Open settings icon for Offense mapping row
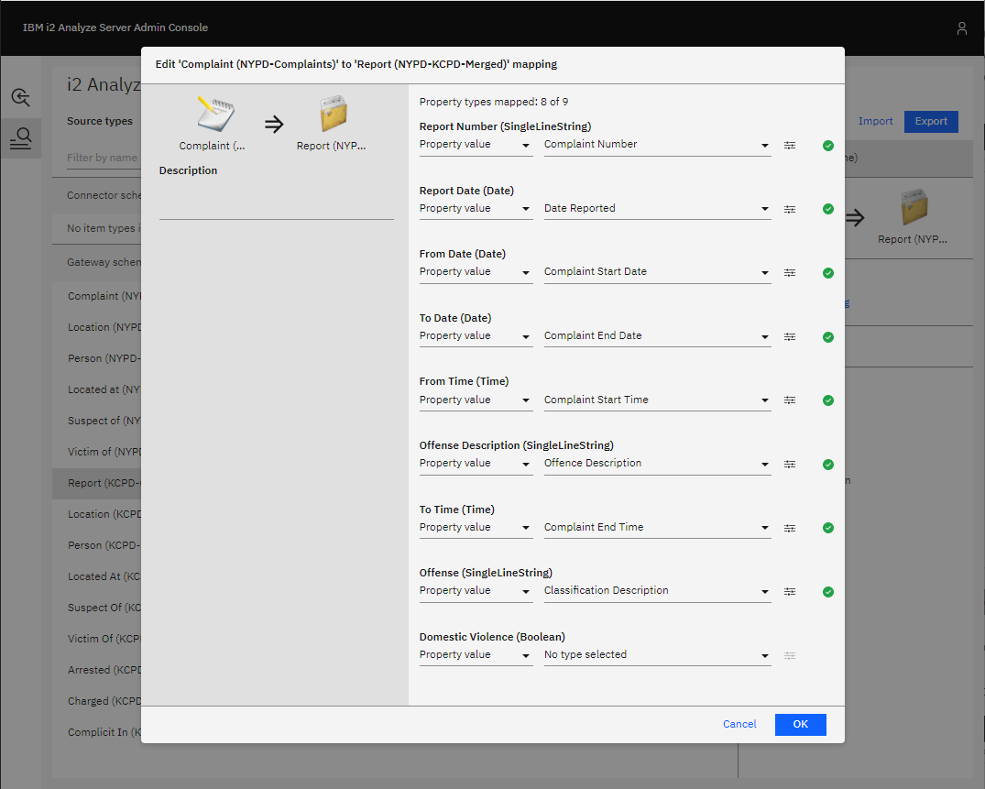Viewport: 985px width, 789px height. point(790,591)
